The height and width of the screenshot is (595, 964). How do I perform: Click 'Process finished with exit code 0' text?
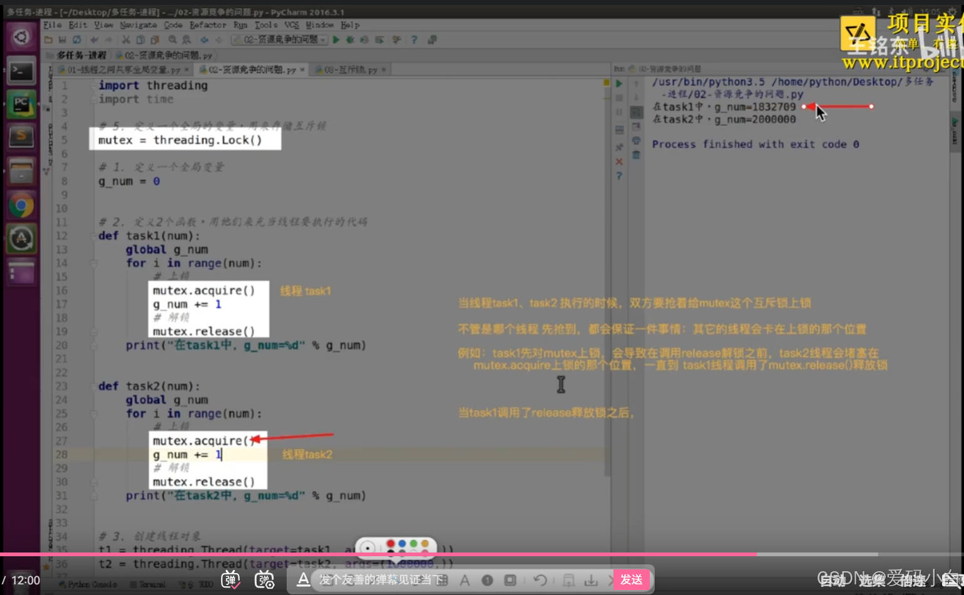point(756,144)
